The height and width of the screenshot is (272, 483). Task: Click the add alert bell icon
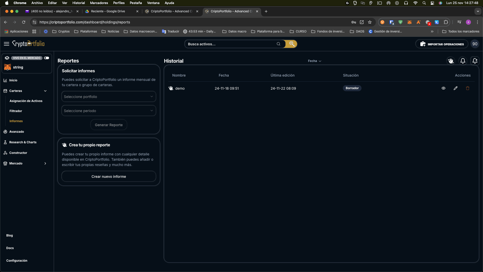click(x=475, y=61)
